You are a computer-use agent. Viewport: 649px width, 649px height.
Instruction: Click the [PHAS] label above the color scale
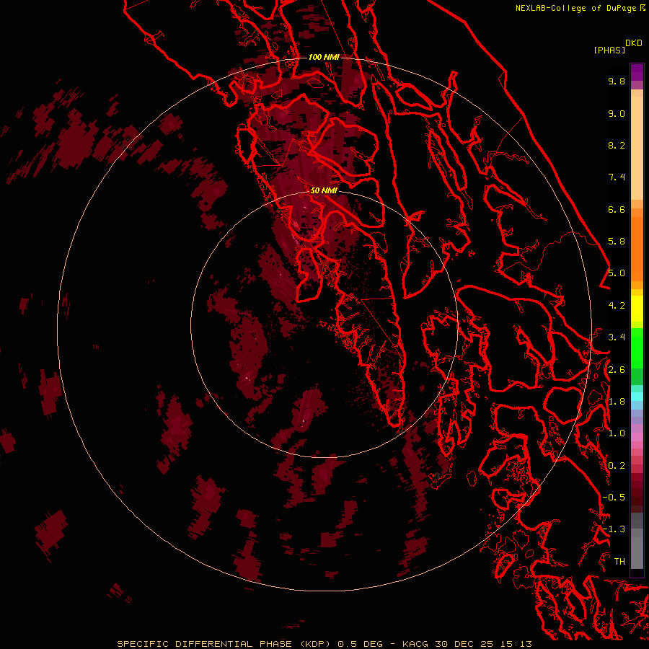609,50
